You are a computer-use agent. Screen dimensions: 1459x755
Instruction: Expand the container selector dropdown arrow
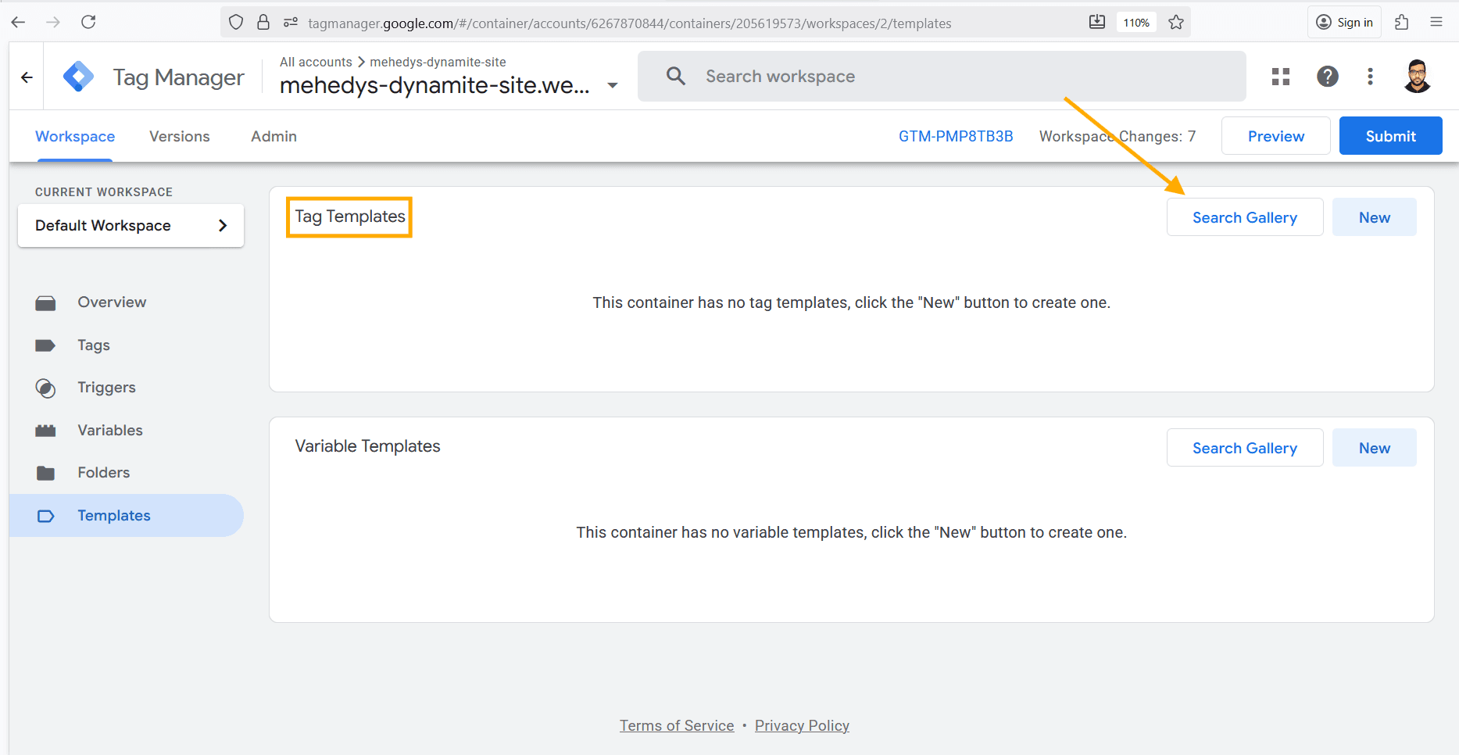[x=613, y=85]
